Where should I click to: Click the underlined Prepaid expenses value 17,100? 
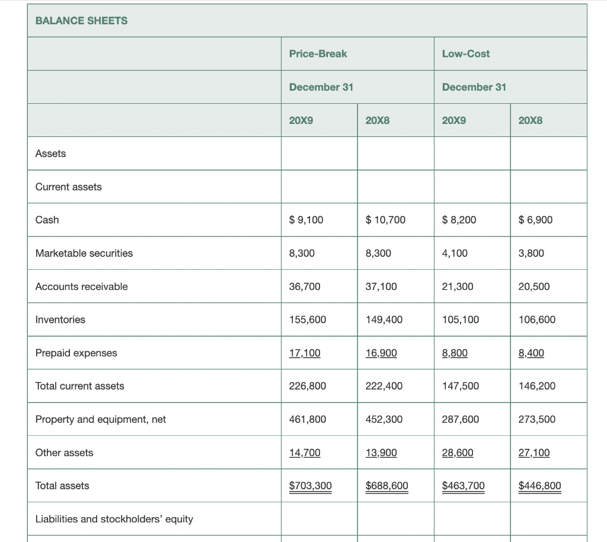point(305,352)
